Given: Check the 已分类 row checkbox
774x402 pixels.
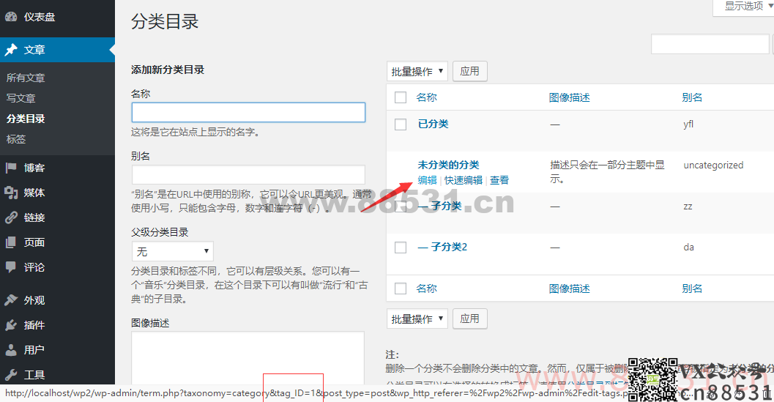Looking at the screenshot, I should point(401,124).
